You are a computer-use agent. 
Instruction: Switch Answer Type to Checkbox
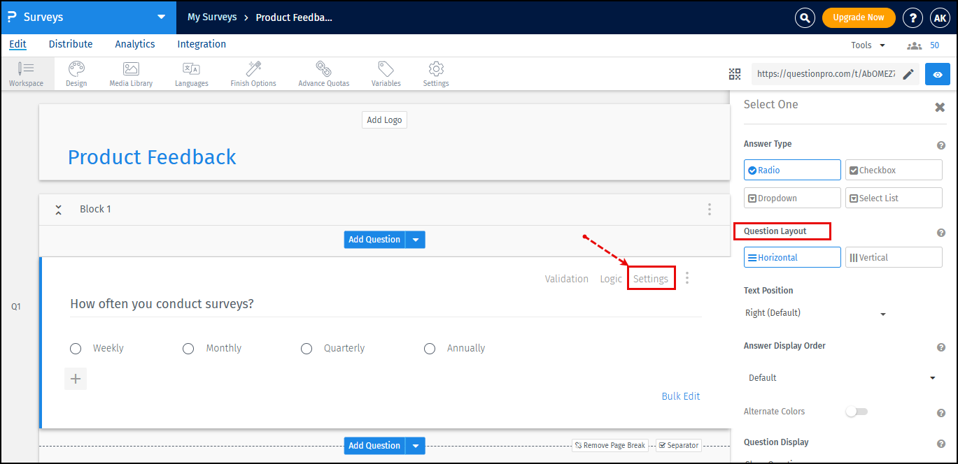click(x=894, y=170)
